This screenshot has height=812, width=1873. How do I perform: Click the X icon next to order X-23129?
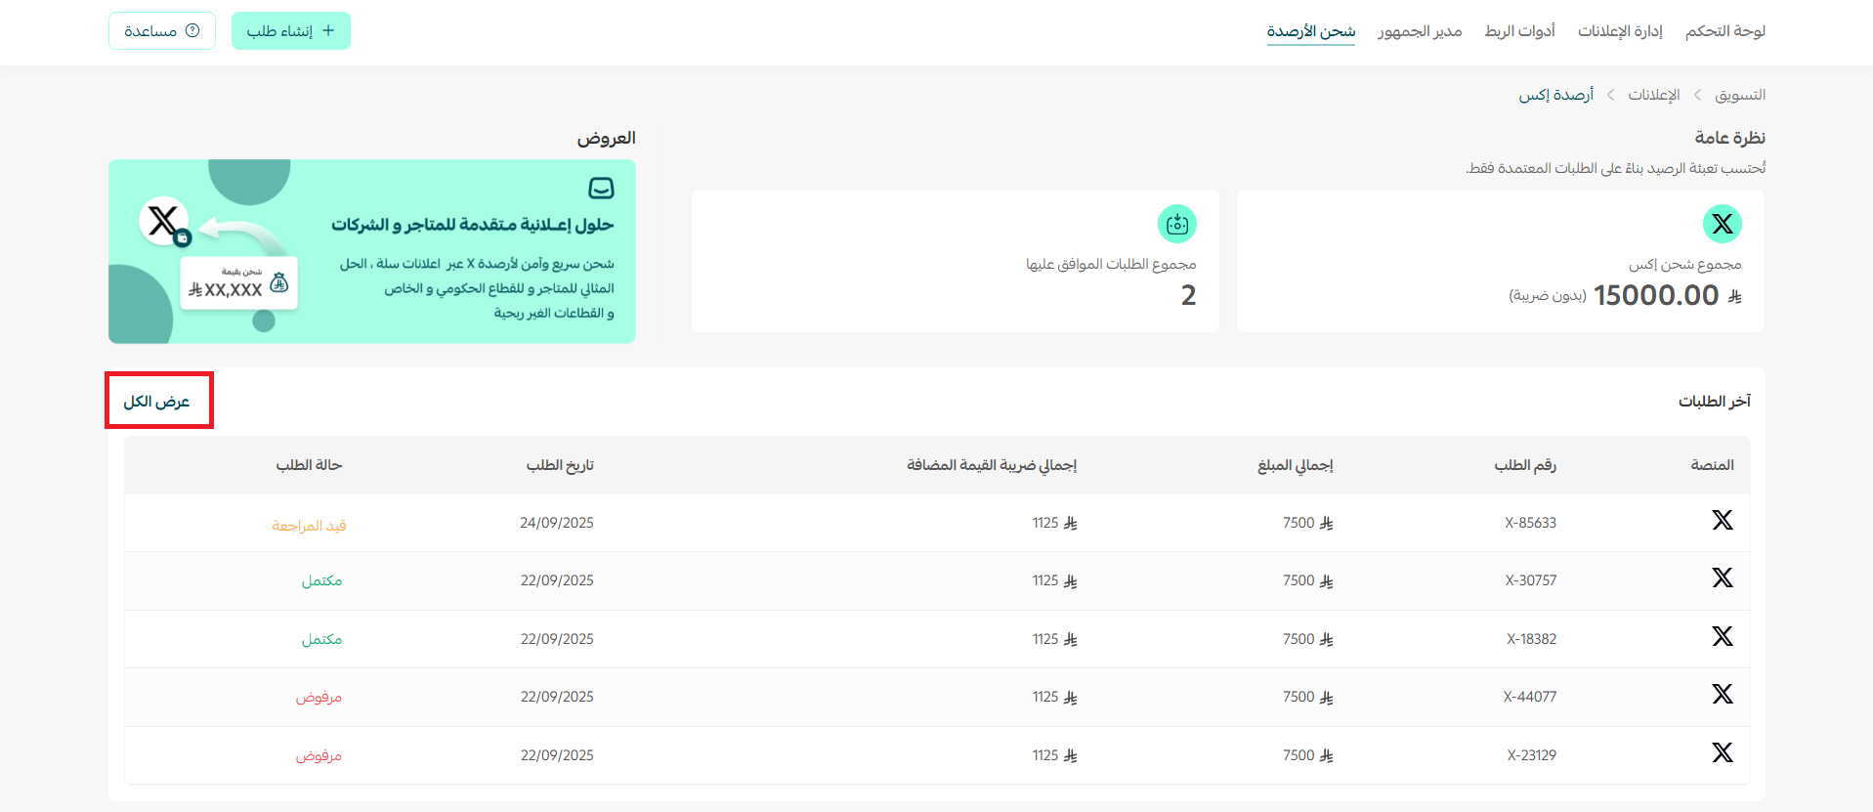point(1722,753)
